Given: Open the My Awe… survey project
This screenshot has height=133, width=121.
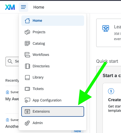Looking at the screenshot, I should 12,99.
